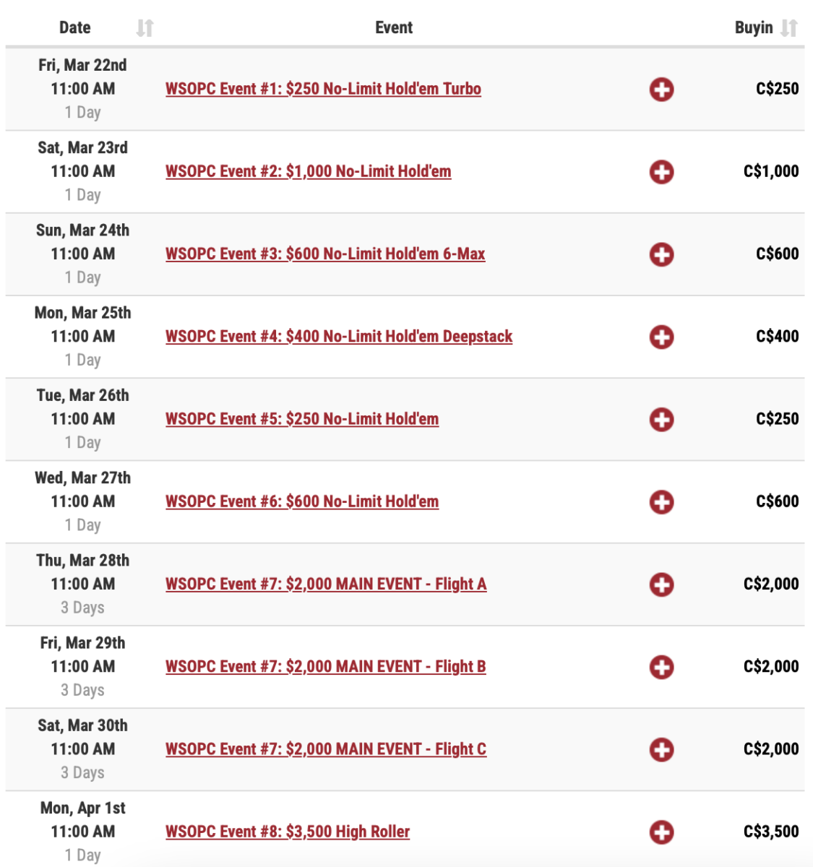This screenshot has height=867, width=813.
Task: Open Event #4 $400 Deepstack link
Action: [338, 336]
